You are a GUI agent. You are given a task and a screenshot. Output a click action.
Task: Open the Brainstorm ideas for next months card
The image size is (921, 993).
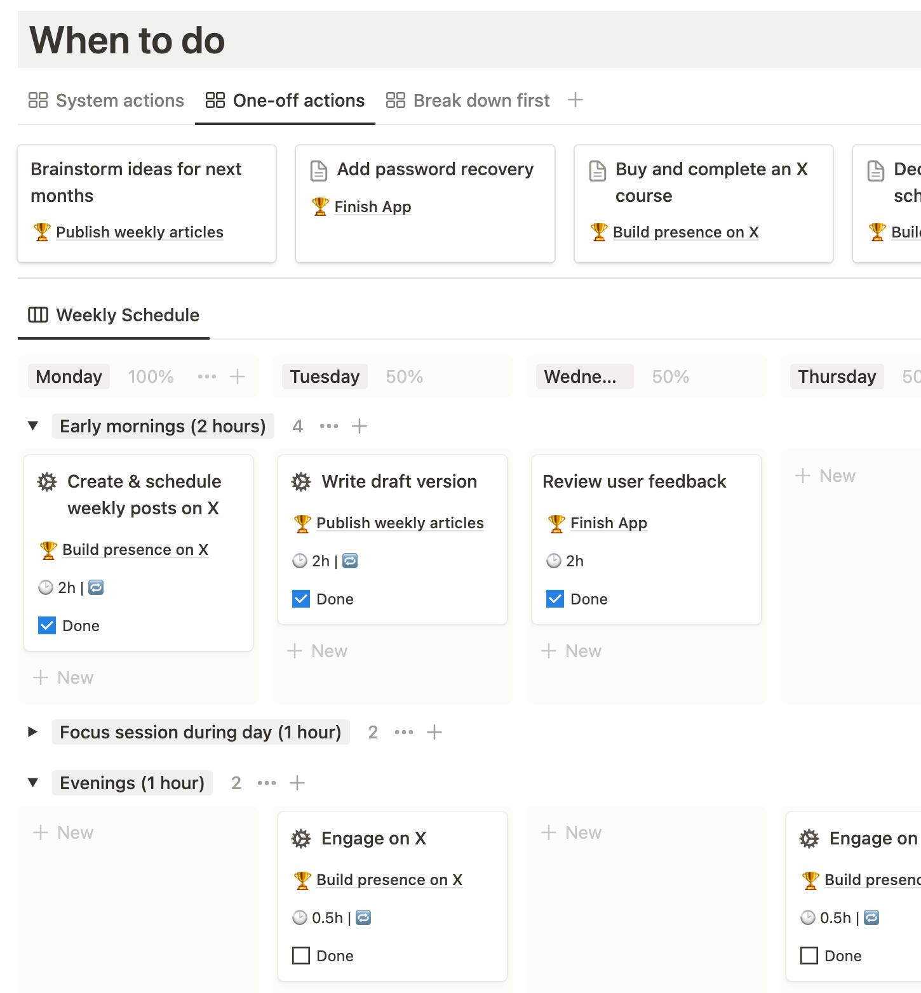136,182
